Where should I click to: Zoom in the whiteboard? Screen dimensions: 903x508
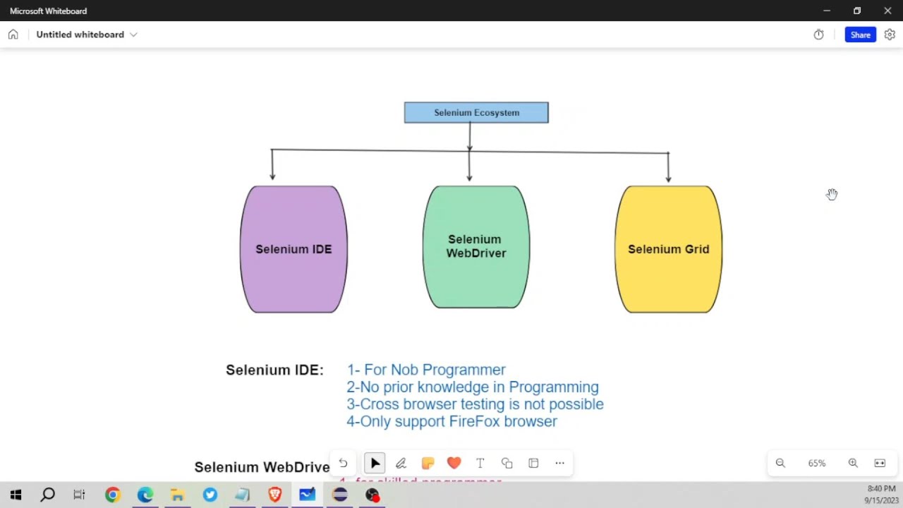coord(853,464)
